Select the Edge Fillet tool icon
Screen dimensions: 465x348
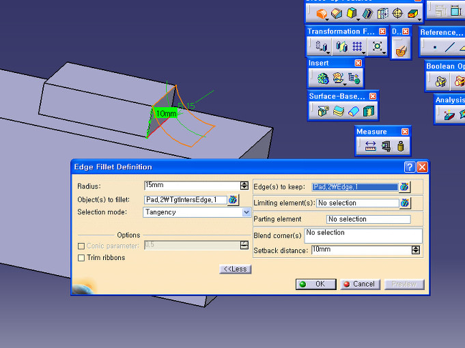[321, 14]
